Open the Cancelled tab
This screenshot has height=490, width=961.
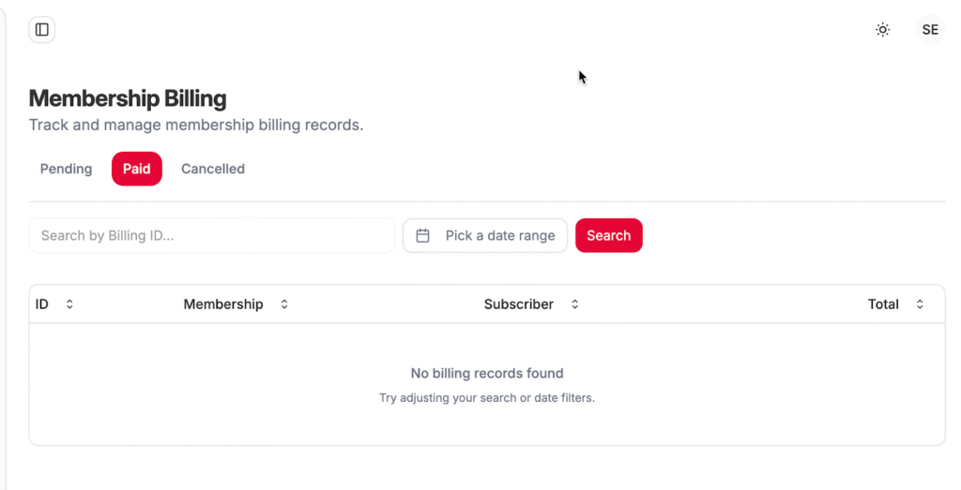[x=213, y=170]
